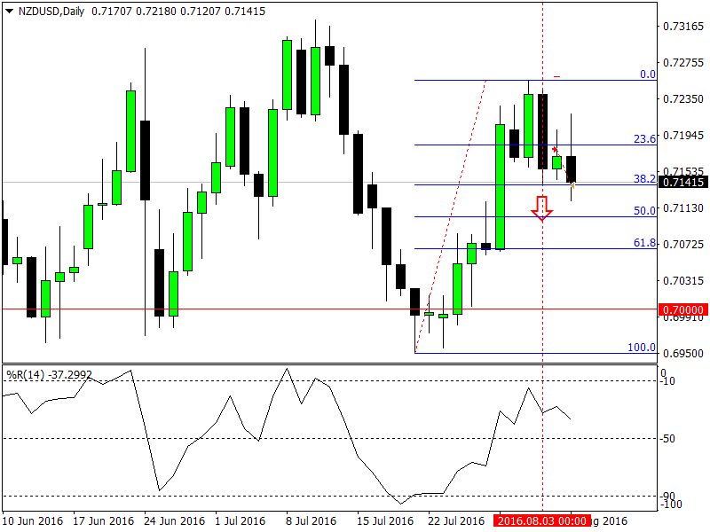The image size is (710, 532).
Task: Click the 8 Jul 2016 date label
Action: (x=312, y=521)
